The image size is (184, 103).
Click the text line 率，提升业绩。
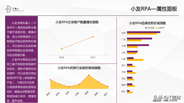point(15,101)
